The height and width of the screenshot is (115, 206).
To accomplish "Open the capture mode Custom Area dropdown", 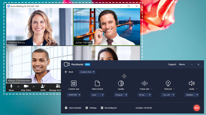I will [87, 72].
